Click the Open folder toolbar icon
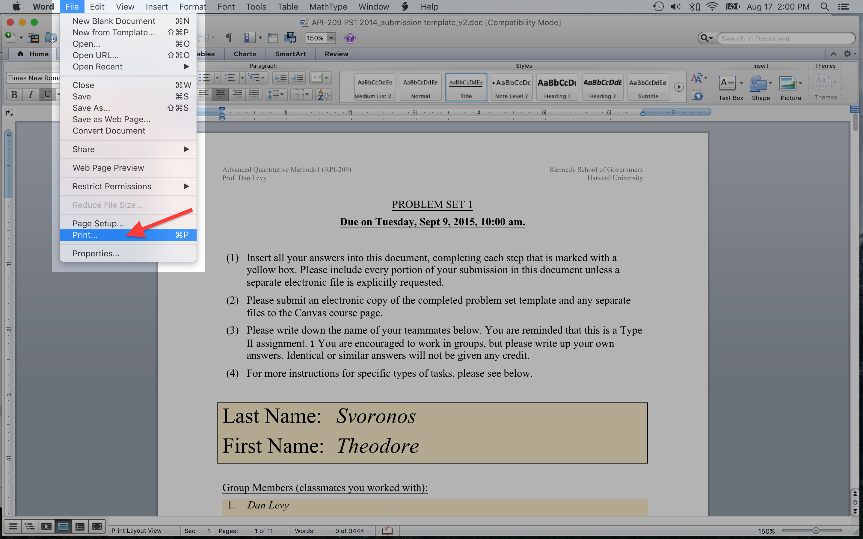Image resolution: width=863 pixels, height=539 pixels. [x=51, y=37]
